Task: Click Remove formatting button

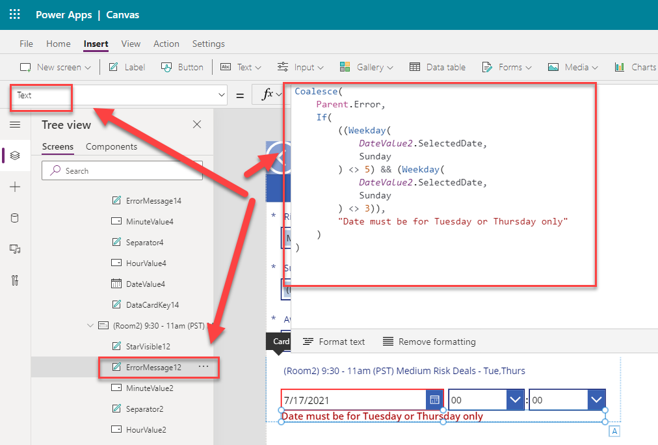Action: pos(429,342)
